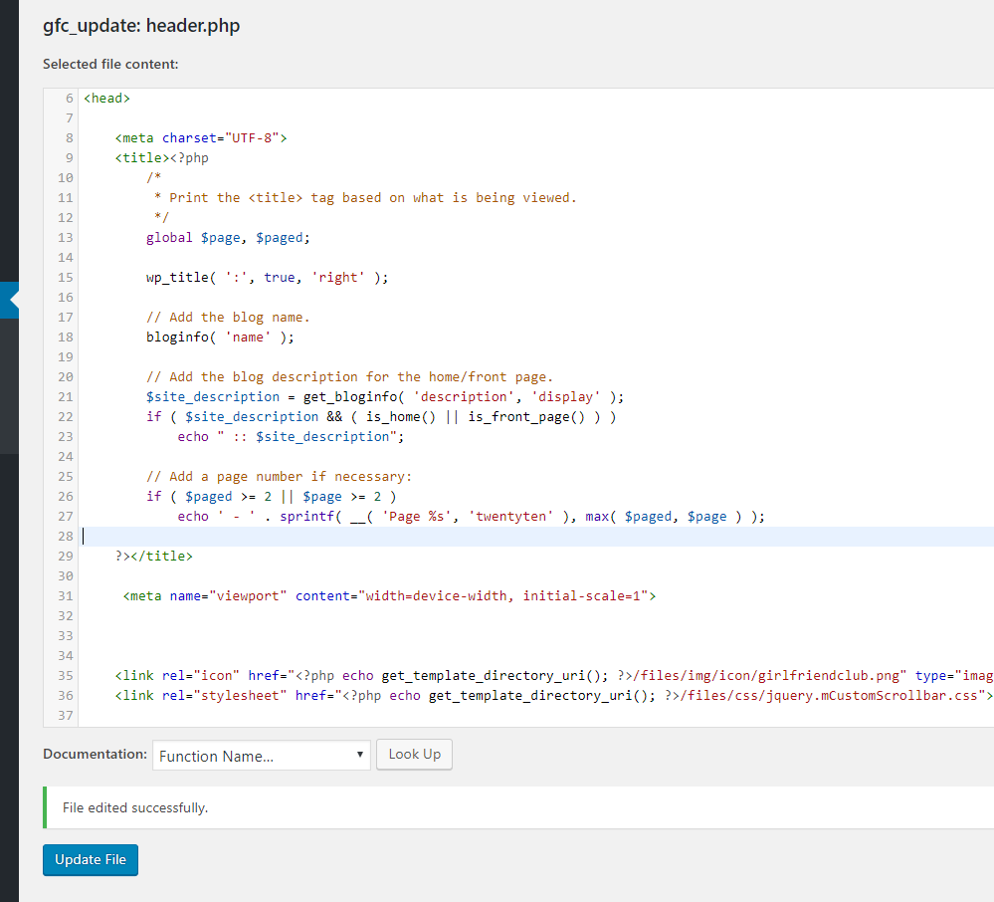Click the blog description comment line 20
Image resolution: width=994 pixels, height=902 pixels.
click(349, 376)
